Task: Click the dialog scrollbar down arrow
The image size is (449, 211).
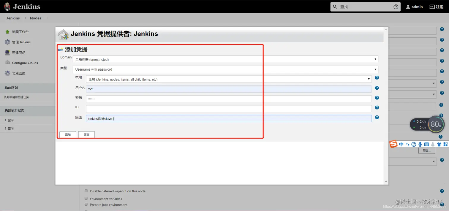Action: [x=386, y=182]
